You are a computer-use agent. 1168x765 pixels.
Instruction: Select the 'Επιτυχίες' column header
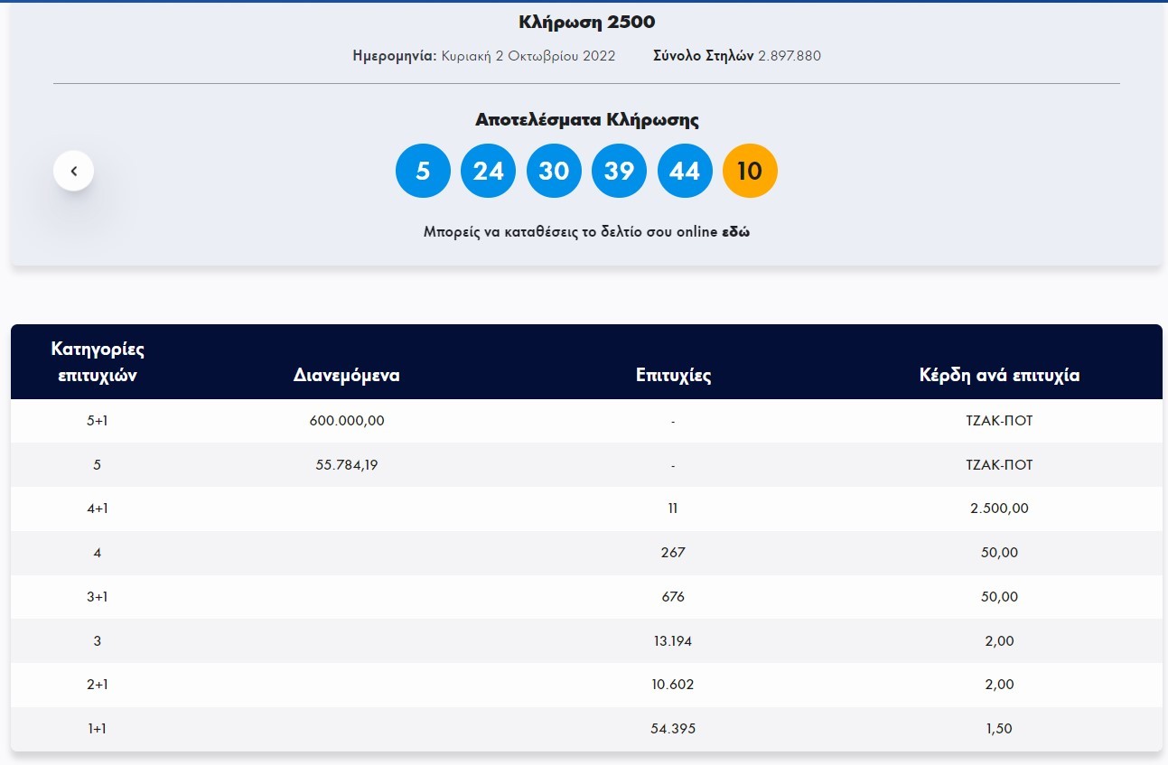pyautogui.click(x=673, y=376)
